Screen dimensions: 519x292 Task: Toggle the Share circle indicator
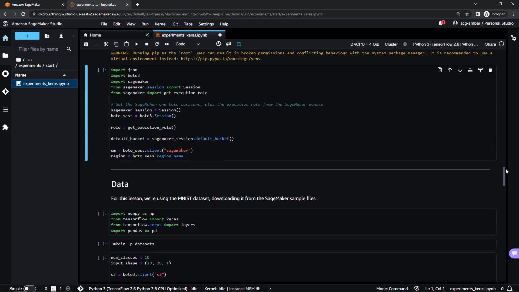point(501,44)
